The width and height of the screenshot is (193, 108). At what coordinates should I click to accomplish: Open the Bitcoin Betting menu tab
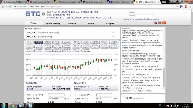53,23
